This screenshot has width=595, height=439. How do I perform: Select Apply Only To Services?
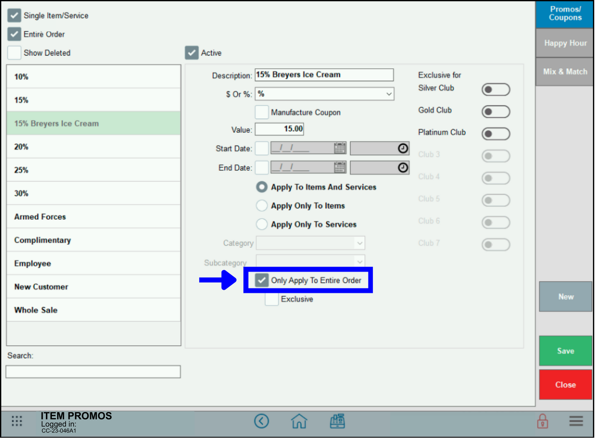[262, 224]
